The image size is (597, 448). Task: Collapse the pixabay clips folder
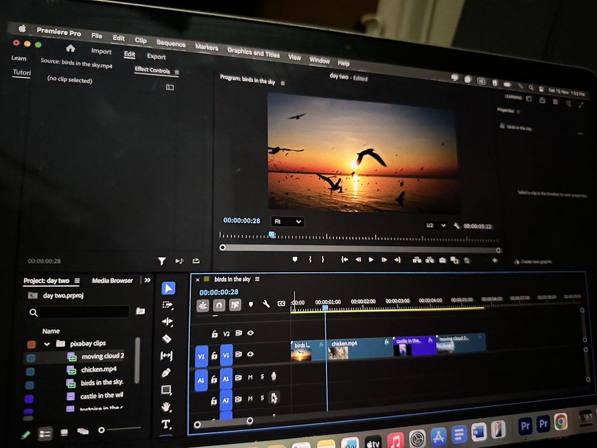click(47, 343)
